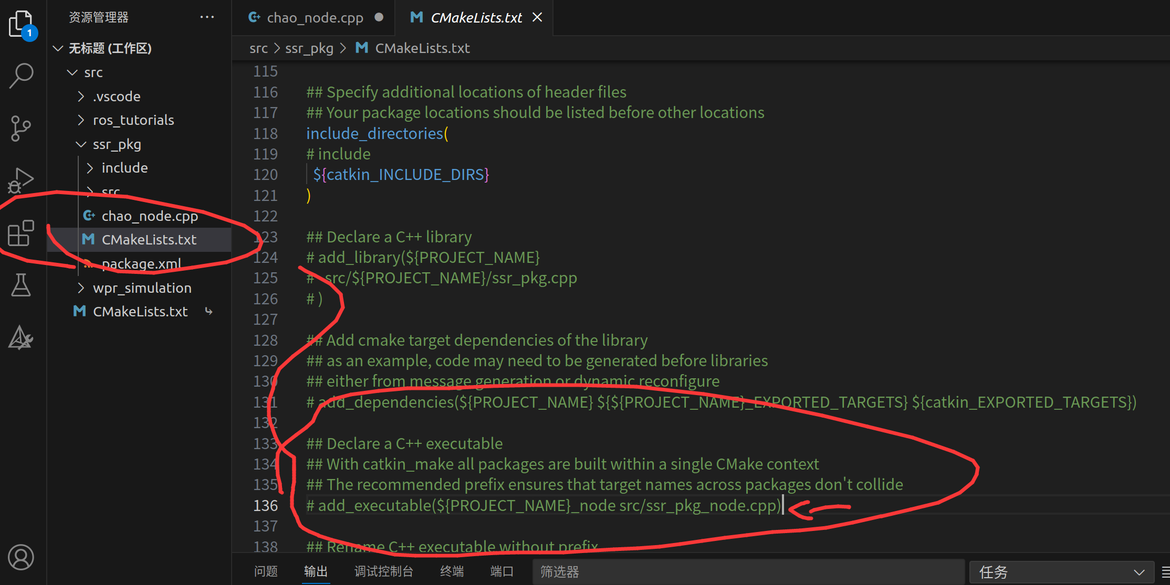Open the Accounts menu icon

point(21,557)
